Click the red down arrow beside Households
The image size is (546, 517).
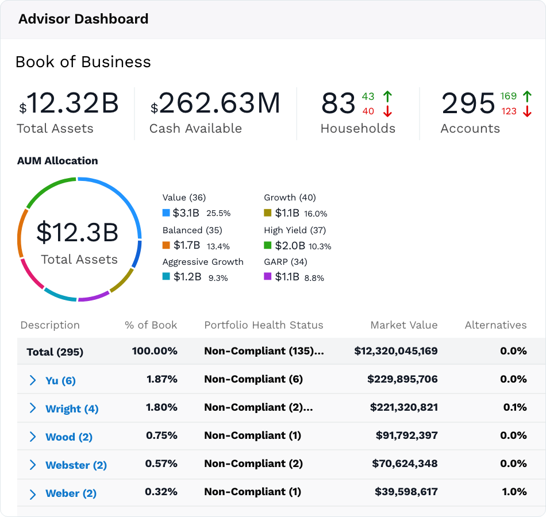387,111
